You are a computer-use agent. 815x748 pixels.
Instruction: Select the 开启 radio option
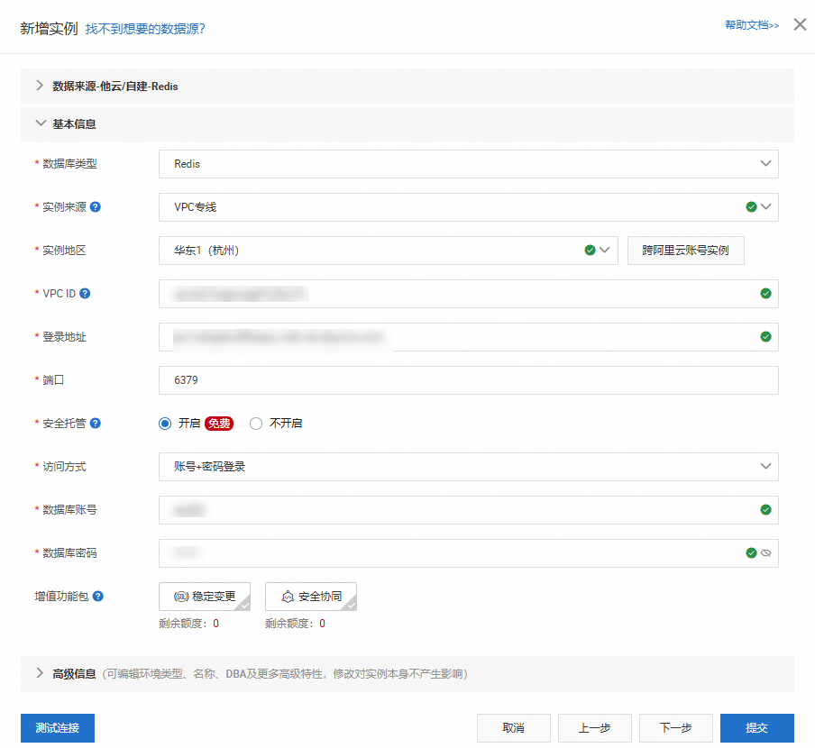click(x=165, y=424)
